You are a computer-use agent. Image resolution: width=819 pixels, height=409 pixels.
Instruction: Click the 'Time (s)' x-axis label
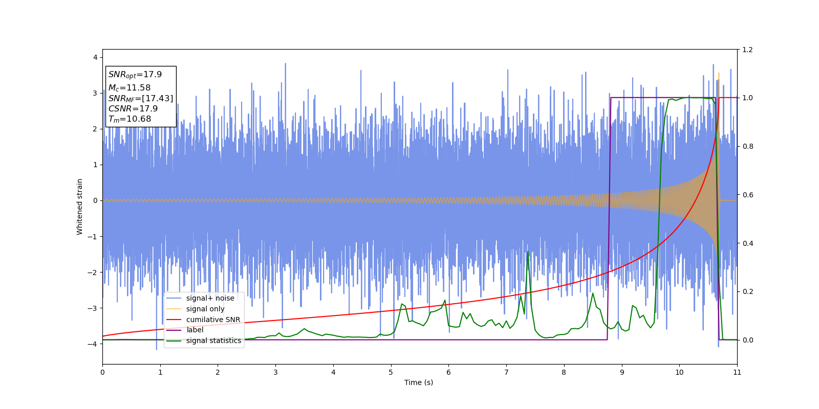pos(419,382)
